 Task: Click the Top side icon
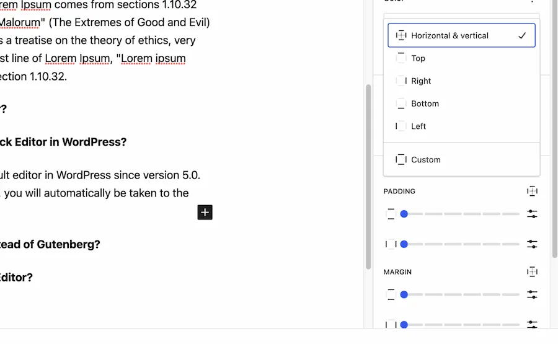point(401,58)
